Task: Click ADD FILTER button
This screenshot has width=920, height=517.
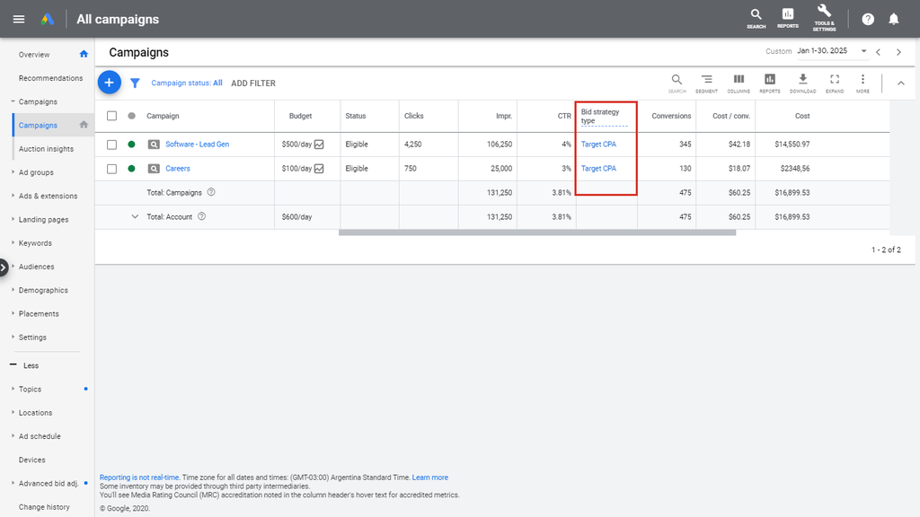Action: (253, 83)
